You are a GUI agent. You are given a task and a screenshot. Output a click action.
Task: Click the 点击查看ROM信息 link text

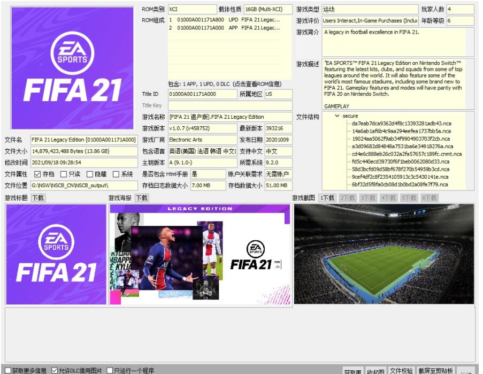click(x=258, y=84)
